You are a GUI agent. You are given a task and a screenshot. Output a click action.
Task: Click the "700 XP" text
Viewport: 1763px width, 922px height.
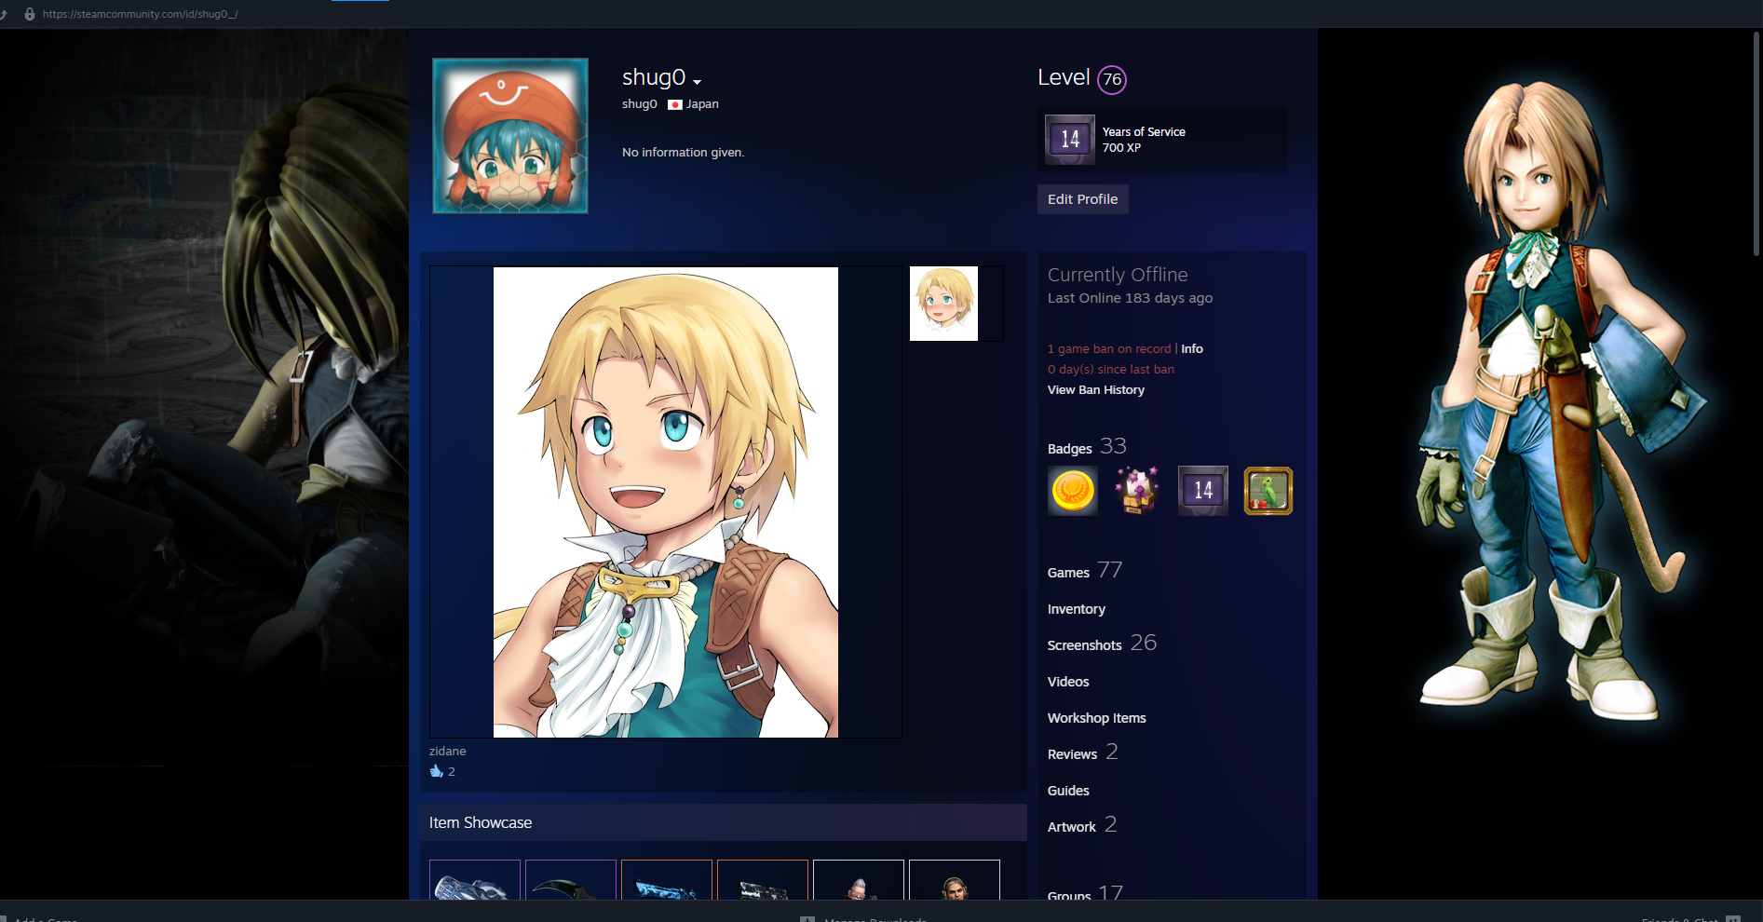tap(1121, 147)
